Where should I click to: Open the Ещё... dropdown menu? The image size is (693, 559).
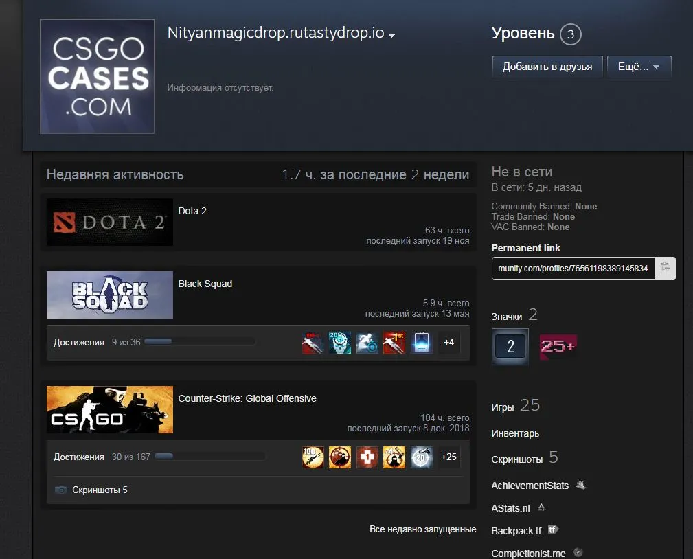(639, 67)
